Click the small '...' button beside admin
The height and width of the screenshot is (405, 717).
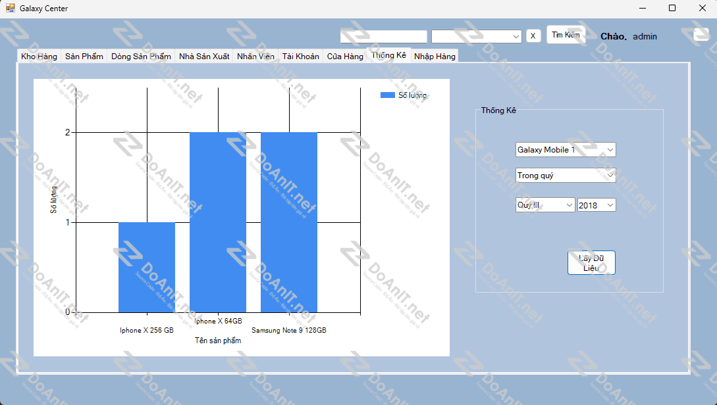tap(701, 34)
